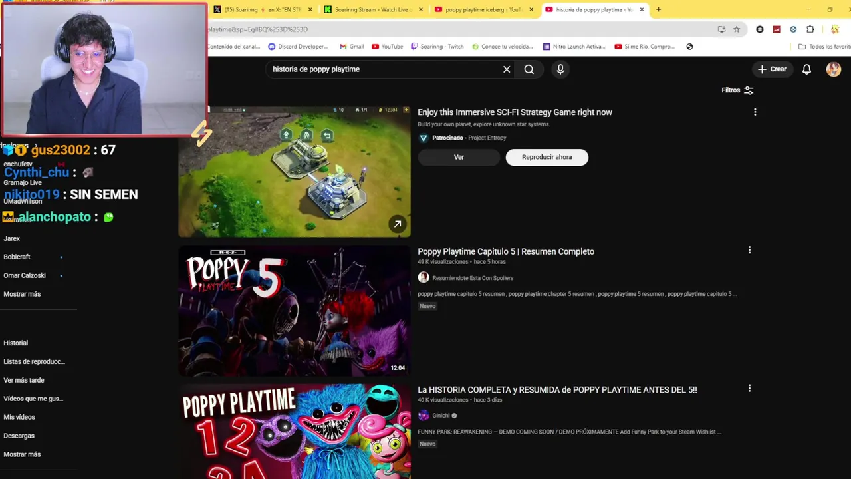Image resolution: width=851 pixels, height=479 pixels.
Task: Open the Poppy Playtime Capitulo 5 Resumen Completo title
Action: [x=506, y=251]
